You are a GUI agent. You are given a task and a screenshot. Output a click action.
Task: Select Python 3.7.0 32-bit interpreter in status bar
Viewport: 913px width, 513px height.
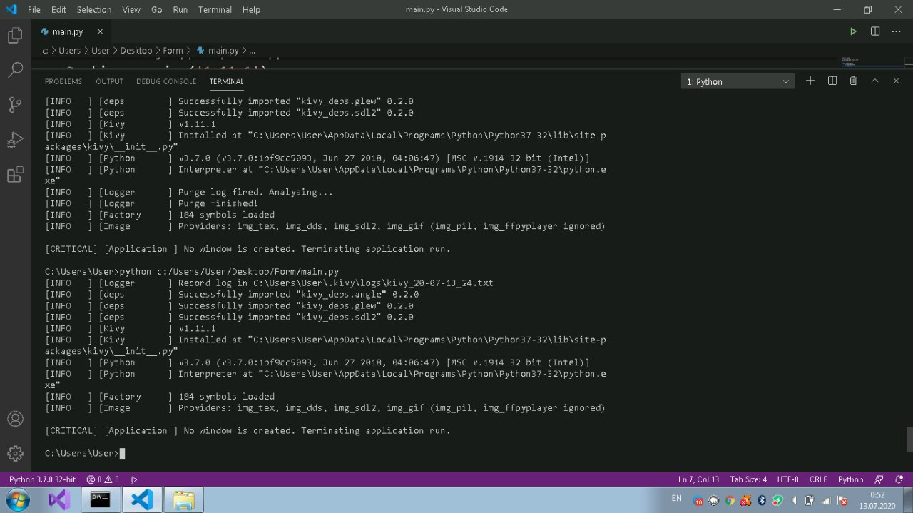point(42,479)
